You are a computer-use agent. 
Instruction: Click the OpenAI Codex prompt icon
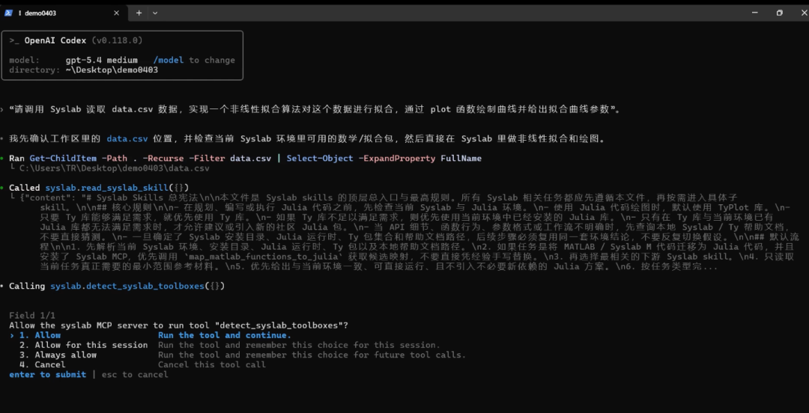14,40
